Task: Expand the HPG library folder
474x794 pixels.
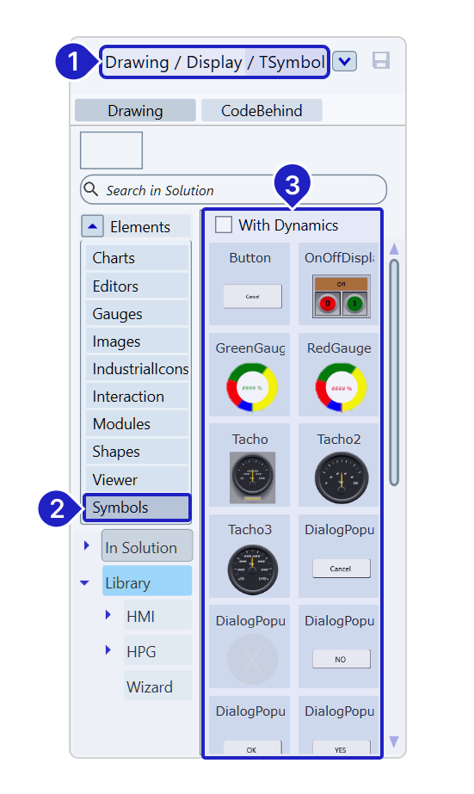Action: [x=108, y=650]
